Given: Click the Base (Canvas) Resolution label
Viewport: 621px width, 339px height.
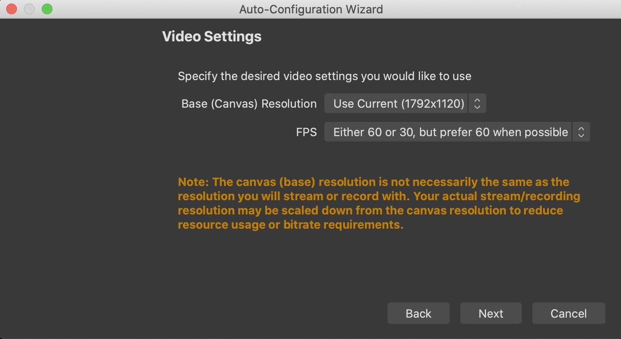Looking at the screenshot, I should pyautogui.click(x=249, y=103).
